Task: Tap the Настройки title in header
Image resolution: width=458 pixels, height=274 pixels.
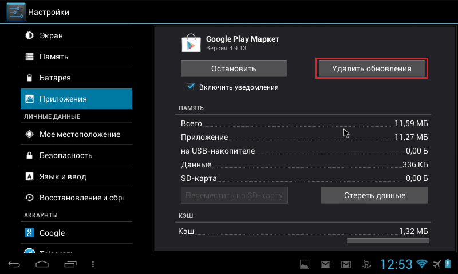Action: click(49, 12)
